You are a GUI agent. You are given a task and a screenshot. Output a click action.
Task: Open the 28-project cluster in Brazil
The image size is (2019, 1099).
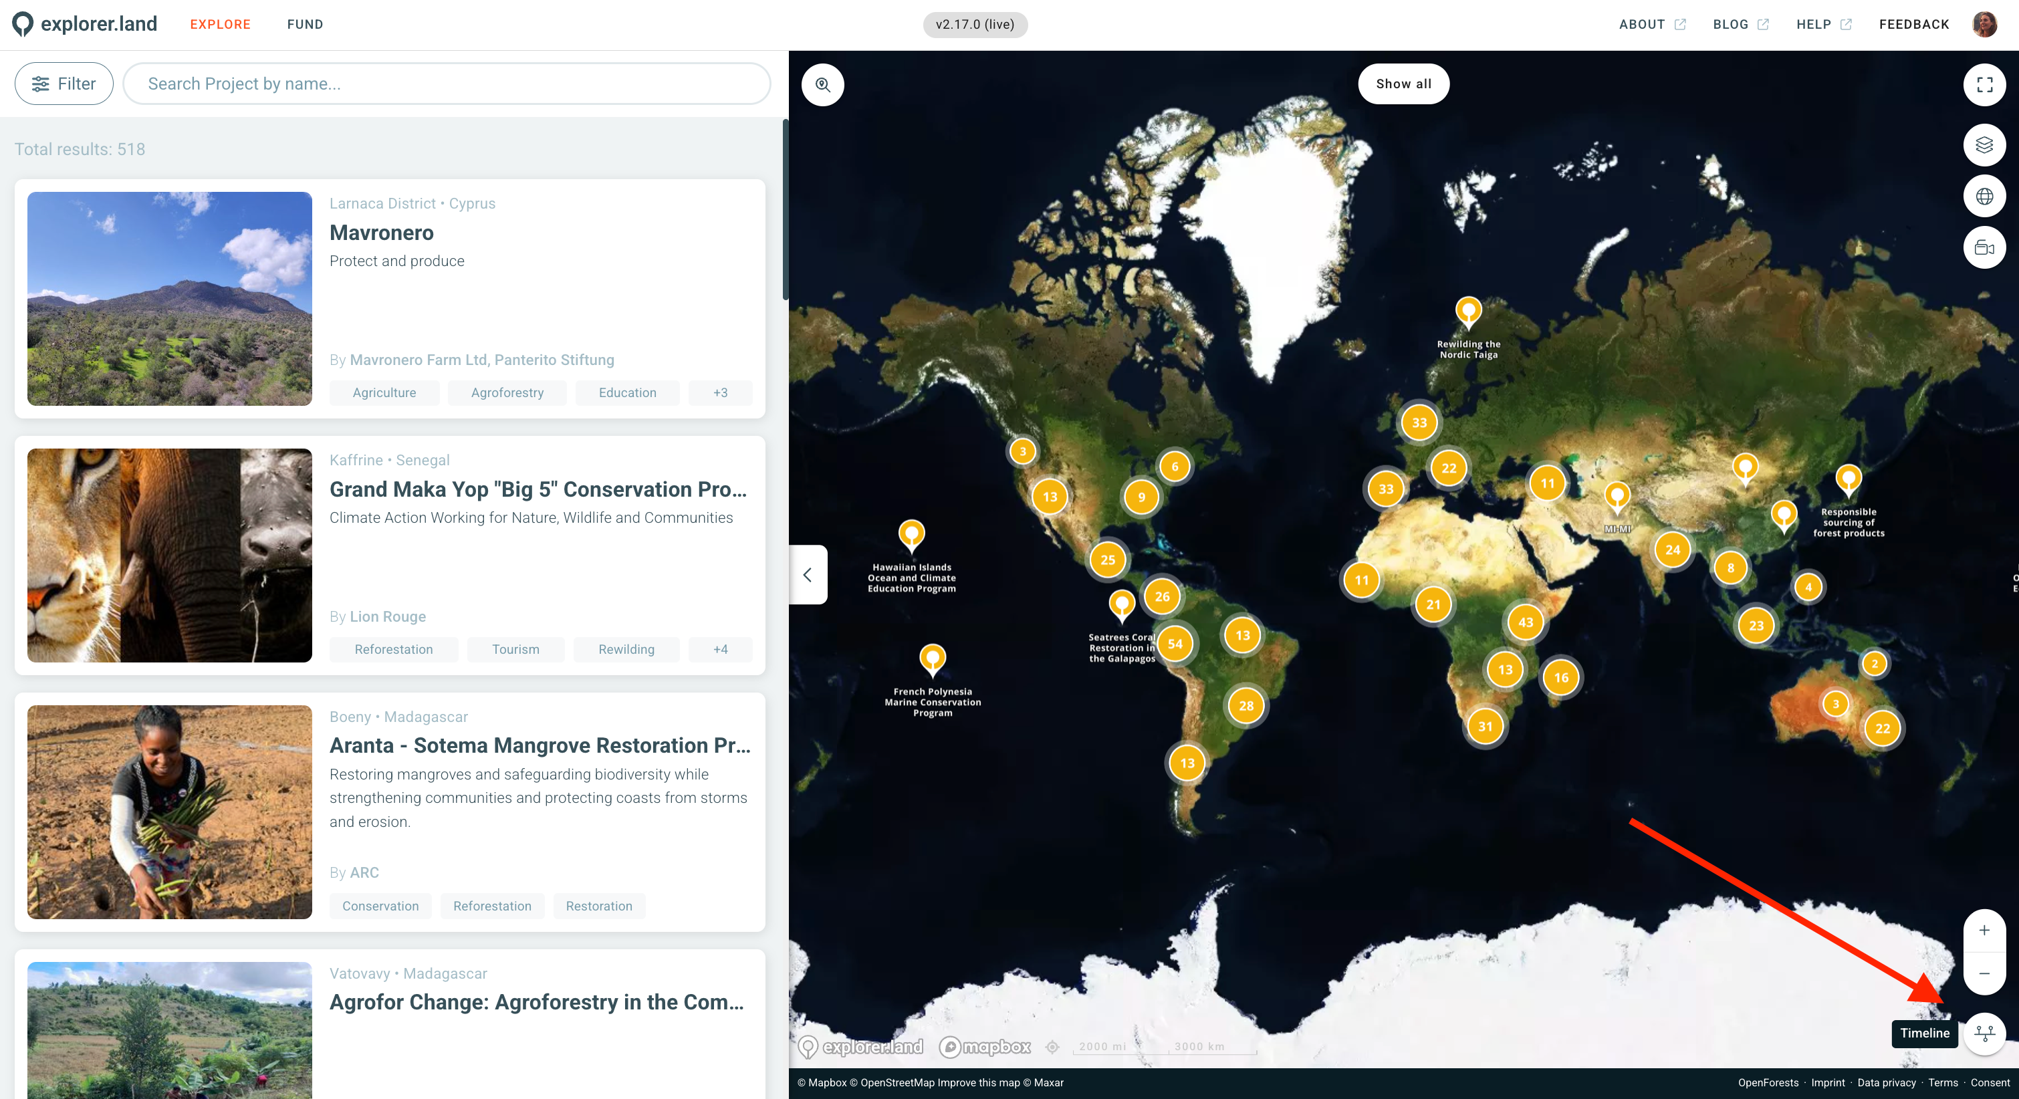[x=1246, y=705]
